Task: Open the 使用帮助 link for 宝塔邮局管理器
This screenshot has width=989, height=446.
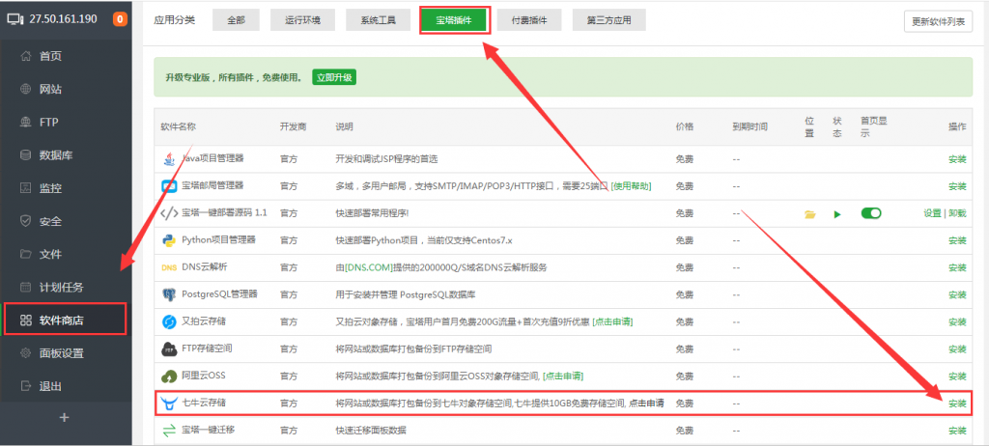Action: point(631,186)
